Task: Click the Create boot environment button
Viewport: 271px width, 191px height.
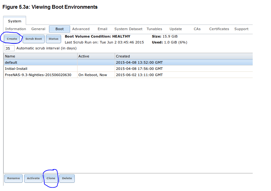Action: click(12, 39)
